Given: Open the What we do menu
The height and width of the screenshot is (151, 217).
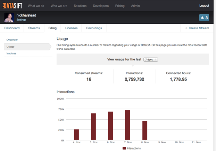Looking at the screenshot, I should [x=36, y=6].
